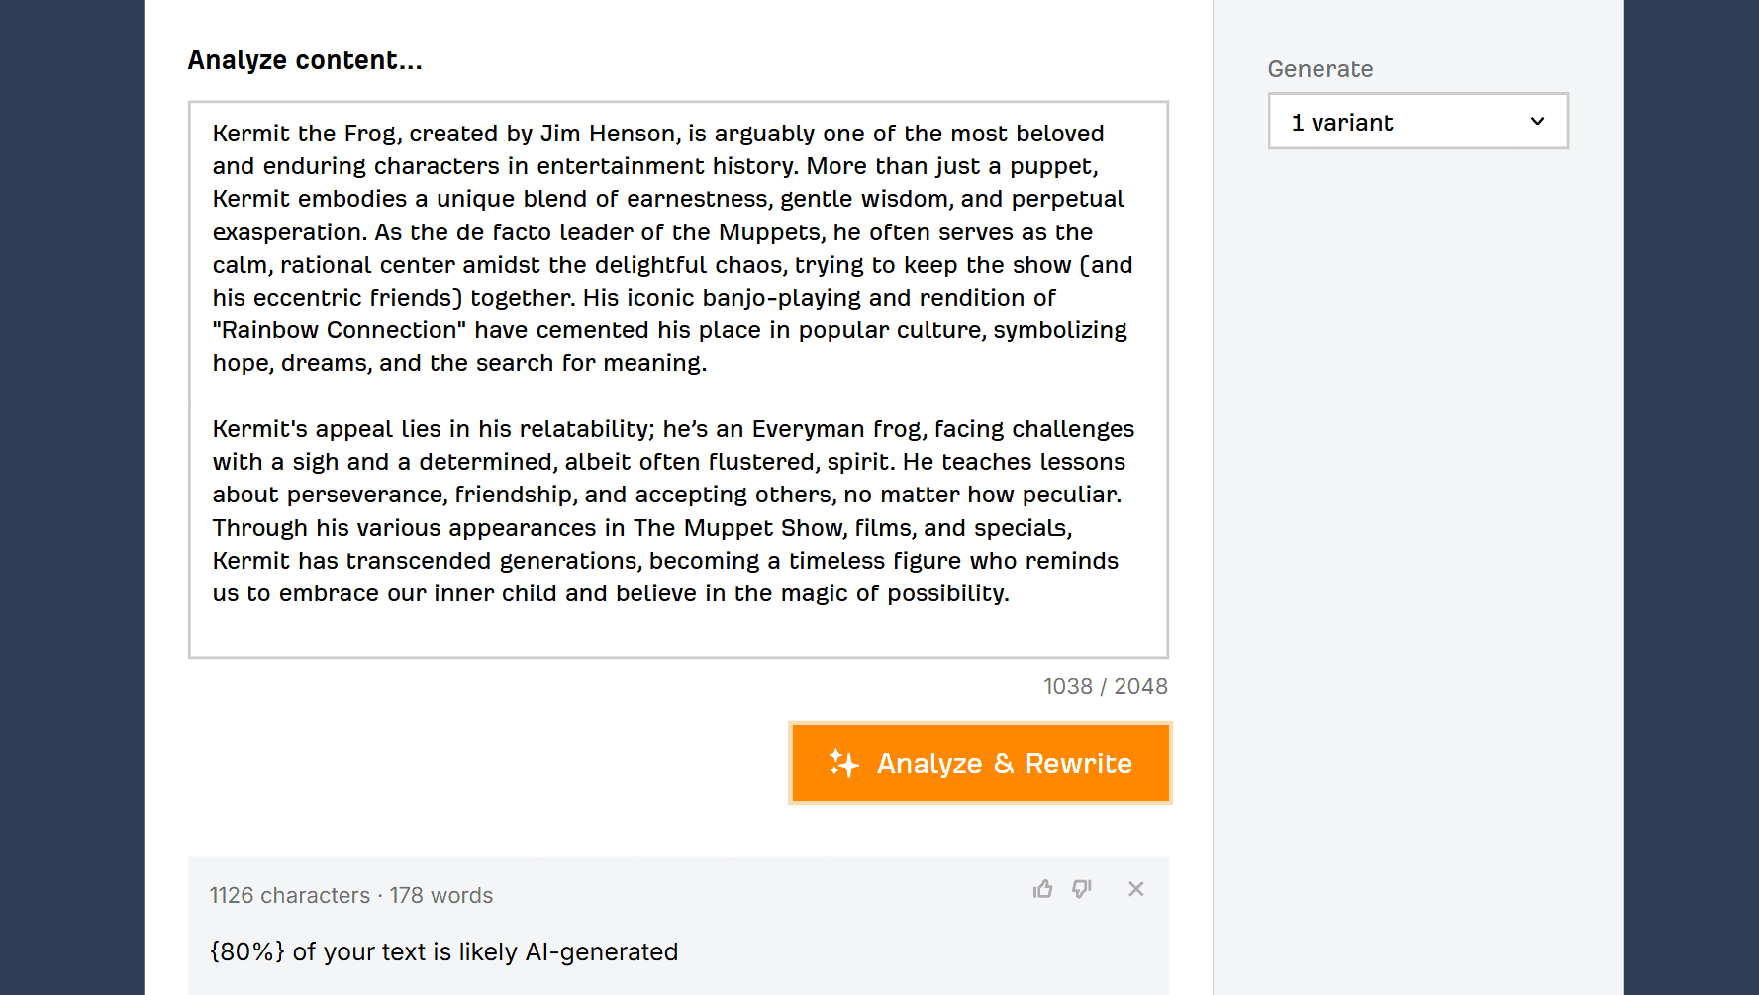The image size is (1759, 995).
Task: Click the '{80%} of your text' result line
Action: 443,951
